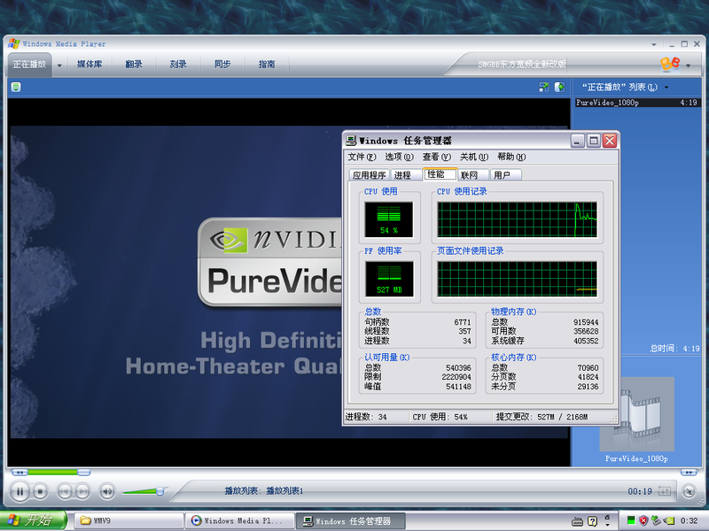Skip to next track in Media Player
Image resolution: width=709 pixels, height=531 pixels.
(x=82, y=491)
